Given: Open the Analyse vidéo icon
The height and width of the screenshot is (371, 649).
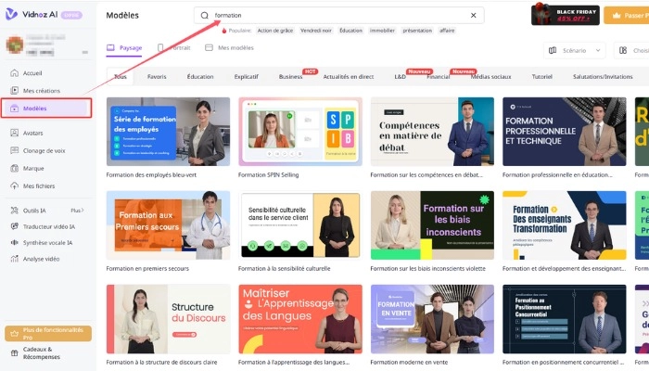Looking at the screenshot, I should [x=15, y=259].
